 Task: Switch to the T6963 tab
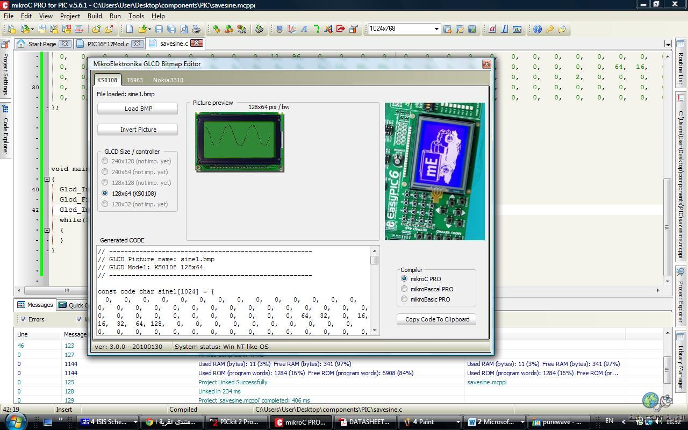(134, 80)
